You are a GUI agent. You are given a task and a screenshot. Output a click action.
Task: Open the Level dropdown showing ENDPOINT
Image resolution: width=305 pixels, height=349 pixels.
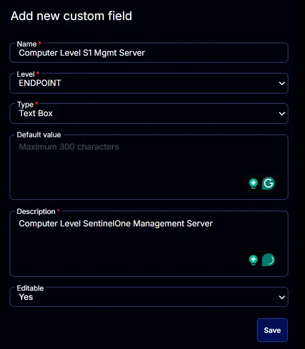pos(149,83)
